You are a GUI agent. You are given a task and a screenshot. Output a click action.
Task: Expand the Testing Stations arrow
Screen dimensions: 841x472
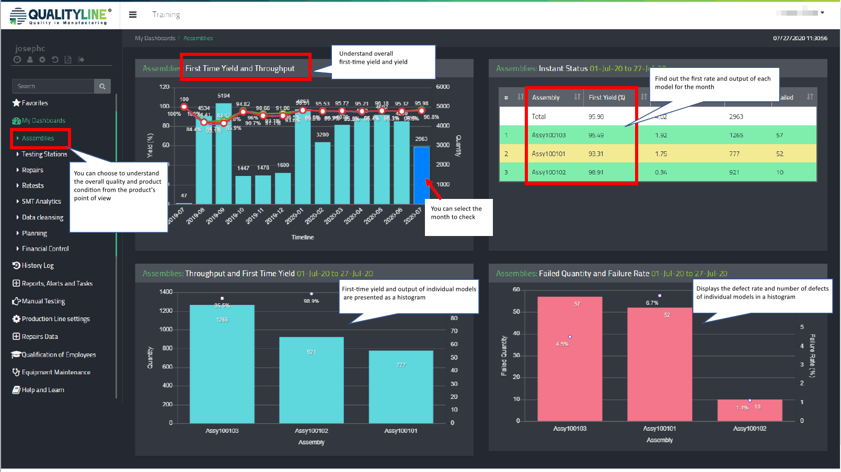coord(17,154)
